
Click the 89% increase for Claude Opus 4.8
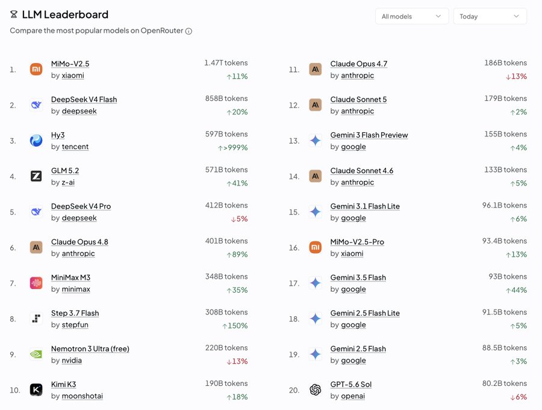tap(237, 255)
